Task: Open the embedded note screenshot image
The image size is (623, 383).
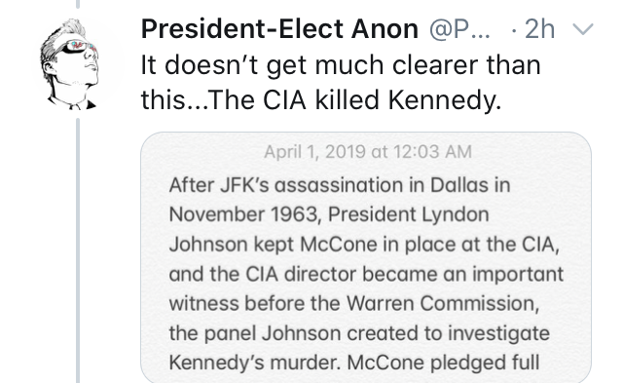Action: [x=366, y=257]
